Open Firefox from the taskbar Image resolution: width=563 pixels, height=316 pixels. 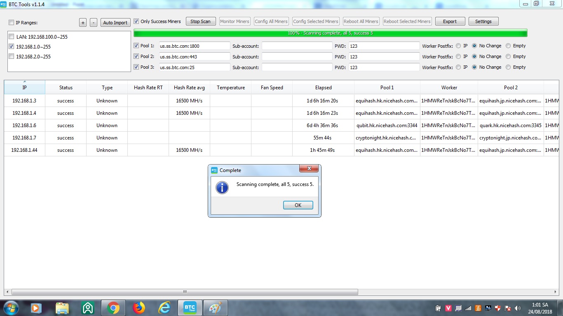click(x=139, y=308)
